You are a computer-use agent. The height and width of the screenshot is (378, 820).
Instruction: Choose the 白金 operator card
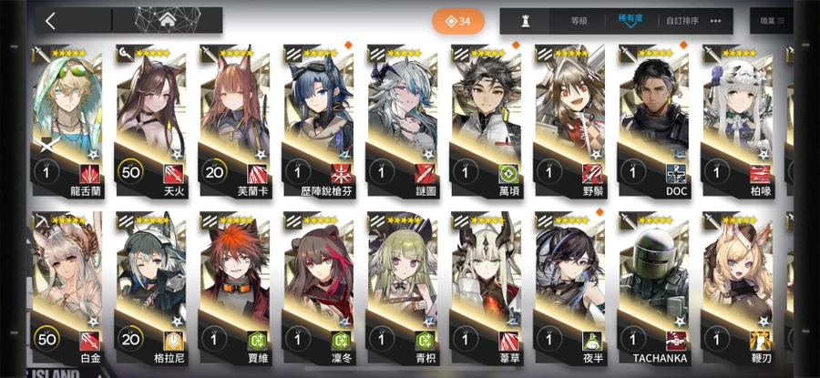pyautogui.click(x=68, y=289)
